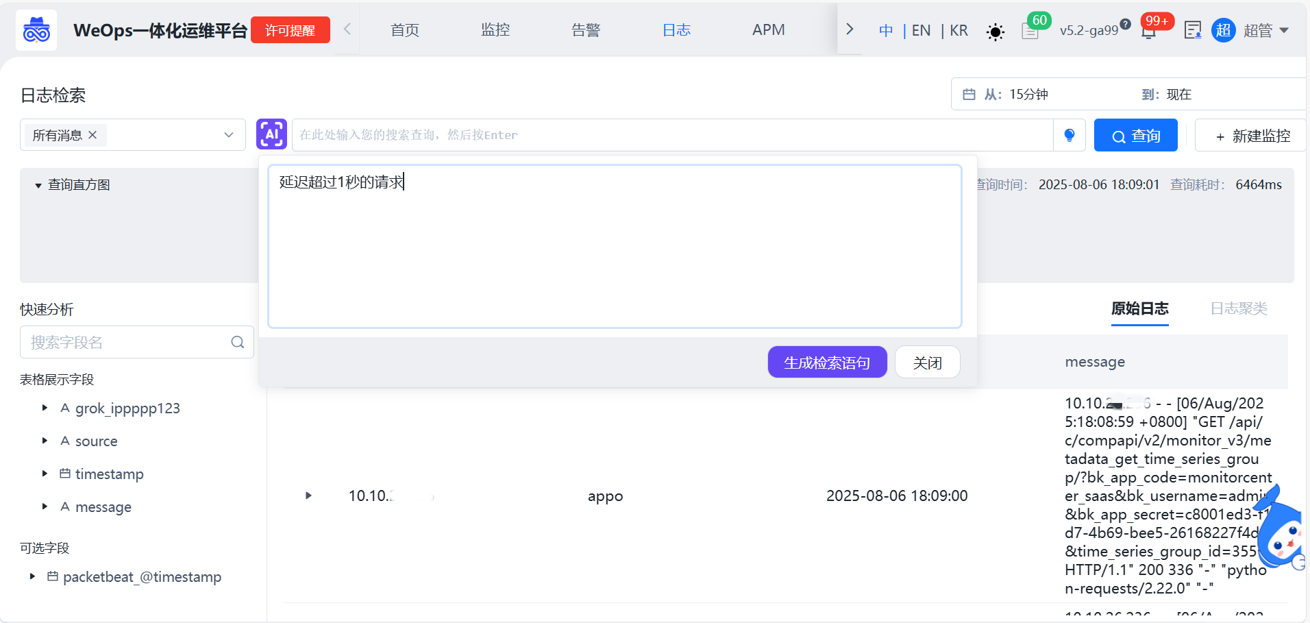Switch language to EN
The width and height of the screenshot is (1310, 623).
(x=921, y=31)
